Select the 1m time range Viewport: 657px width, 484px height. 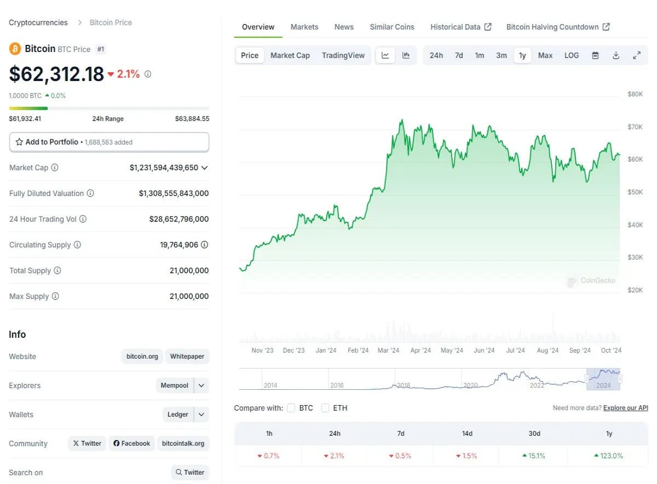480,55
